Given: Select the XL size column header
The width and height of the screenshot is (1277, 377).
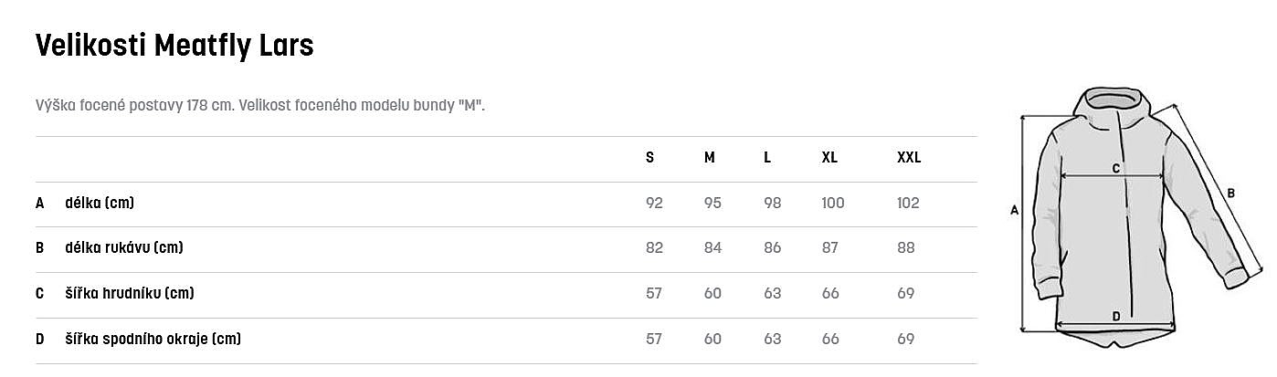Looking at the screenshot, I should click(x=829, y=157).
